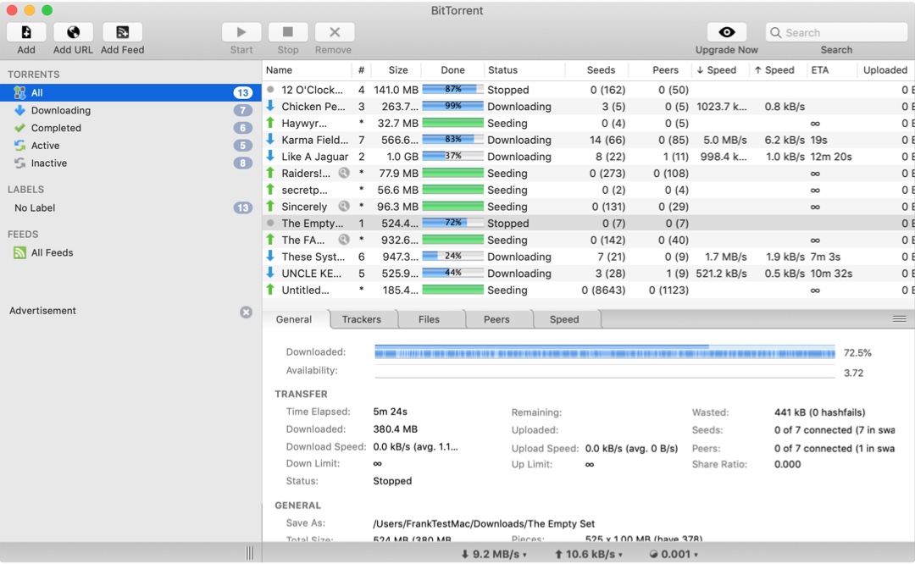Click the 441 kB (0 hashfails) value
This screenshot has width=915, height=564.
point(820,412)
